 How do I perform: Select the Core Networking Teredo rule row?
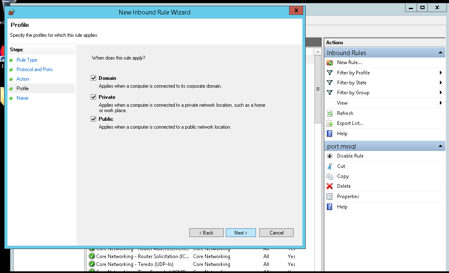tap(134, 264)
